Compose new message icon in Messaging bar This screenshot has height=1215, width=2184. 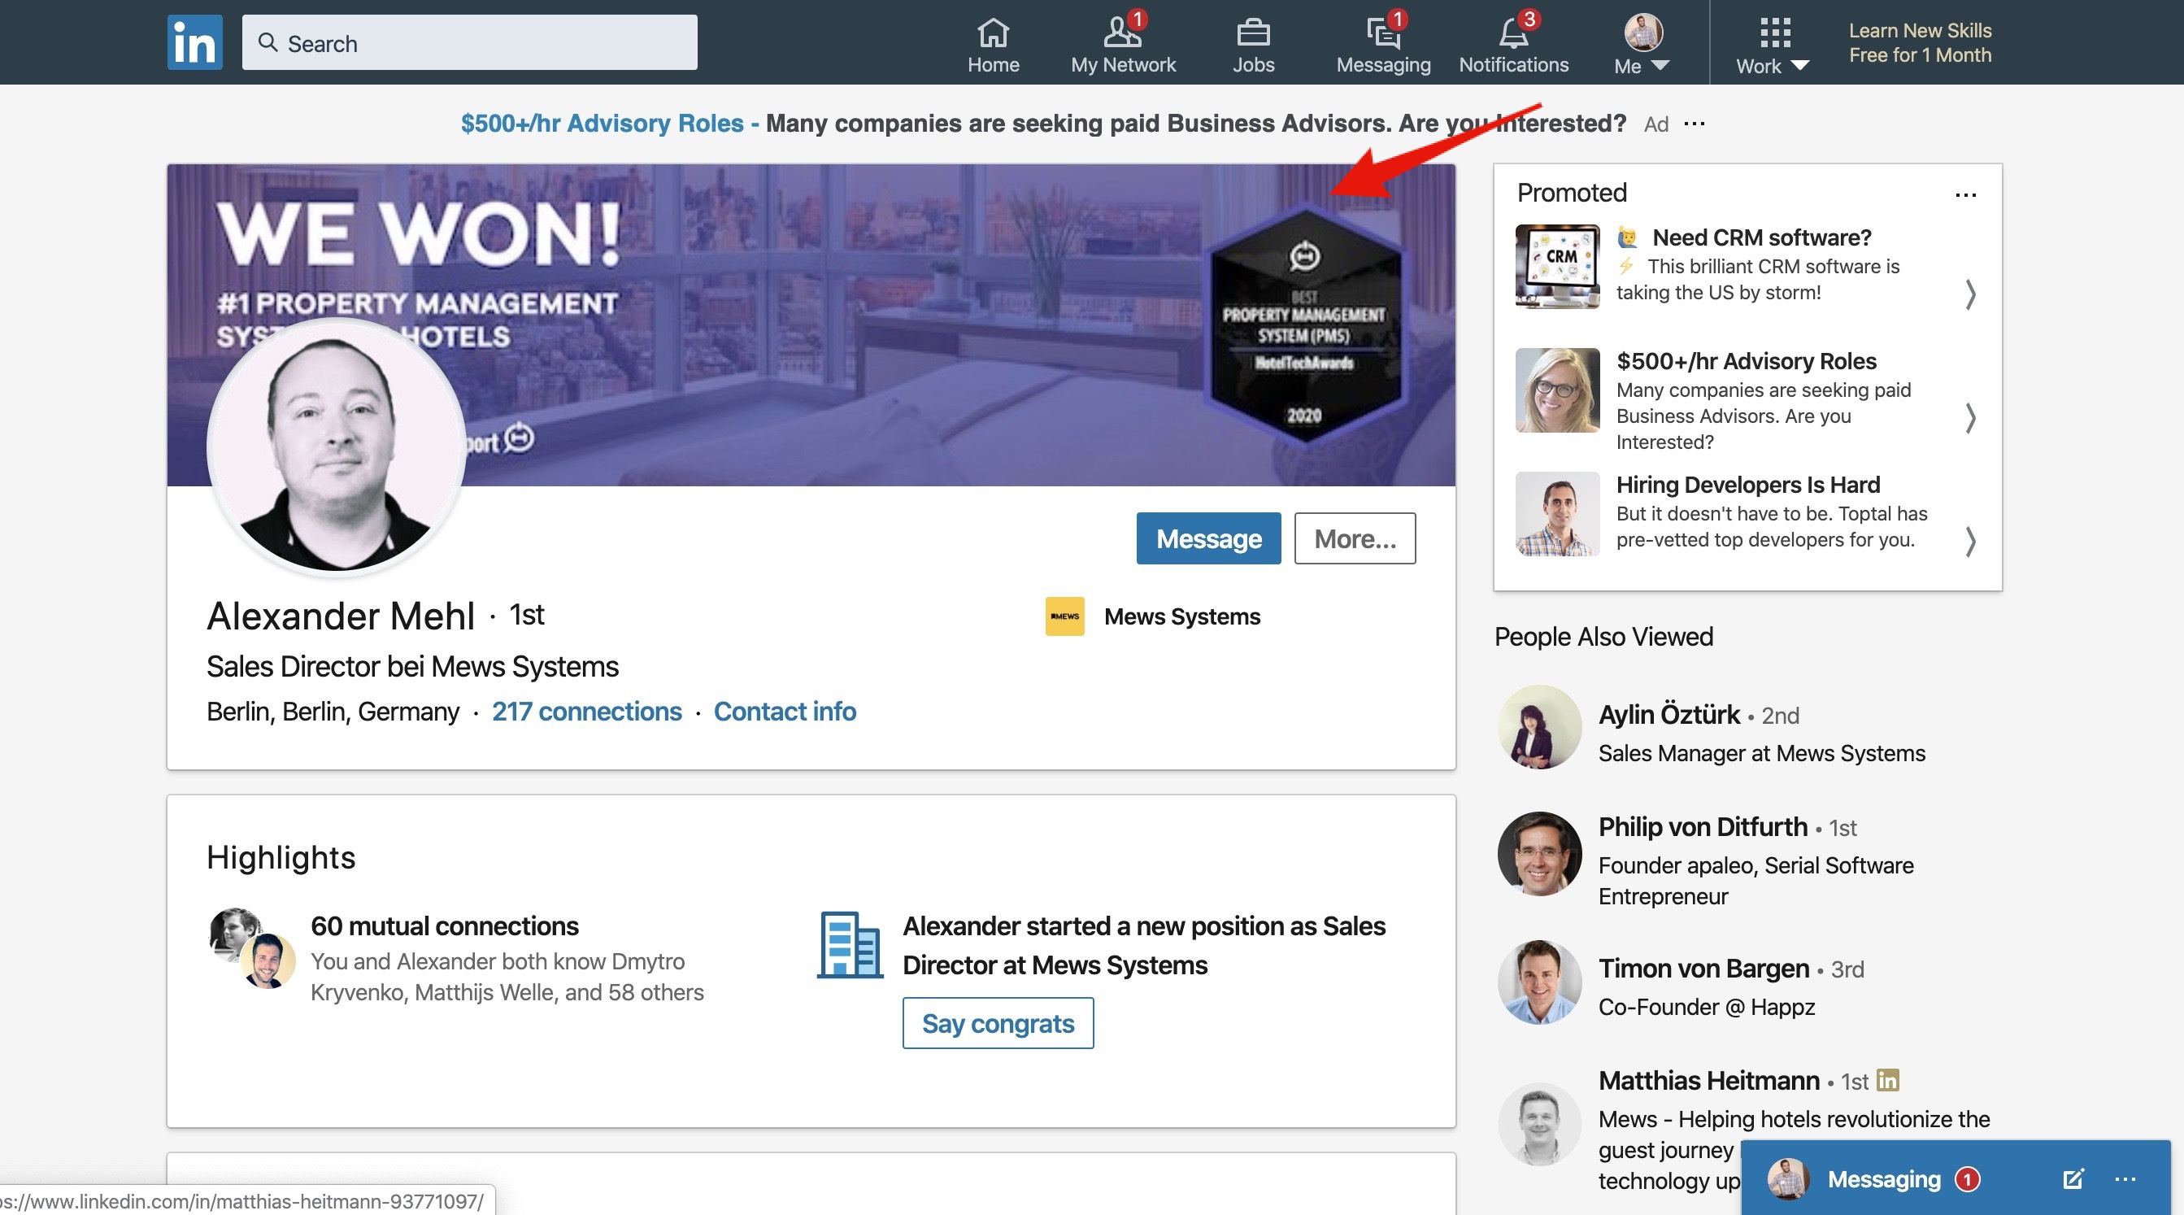(x=2072, y=1178)
